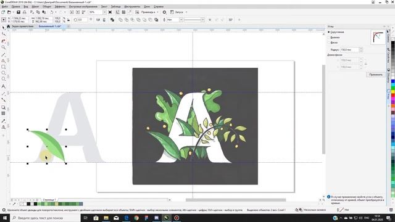Open the outline width dropdown
The image size is (395, 222).
pyautogui.click(x=181, y=20)
